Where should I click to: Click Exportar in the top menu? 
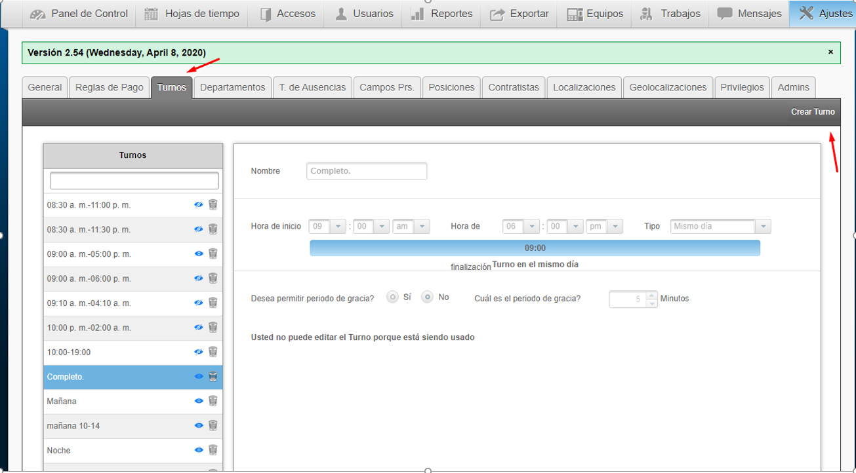tap(519, 14)
